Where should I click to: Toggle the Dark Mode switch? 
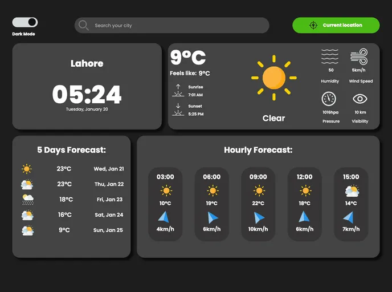[x=24, y=22]
